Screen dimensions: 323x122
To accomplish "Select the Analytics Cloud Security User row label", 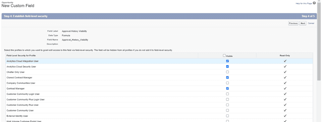I will click(22, 67).
